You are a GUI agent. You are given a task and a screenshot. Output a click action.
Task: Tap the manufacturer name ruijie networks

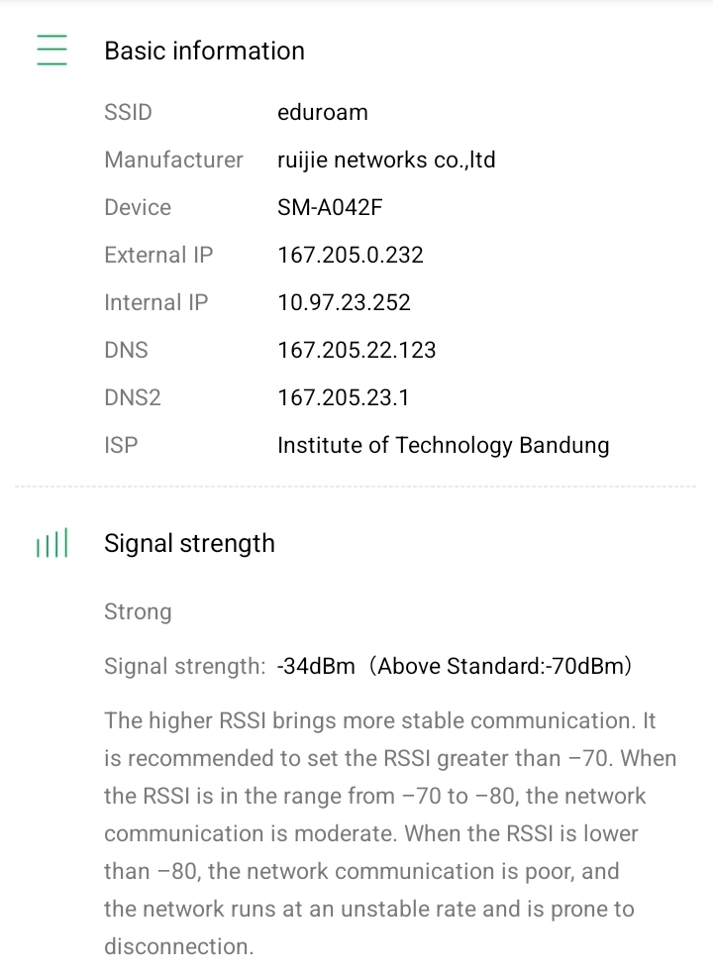(x=386, y=160)
